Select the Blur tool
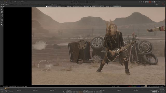 point(2,22)
